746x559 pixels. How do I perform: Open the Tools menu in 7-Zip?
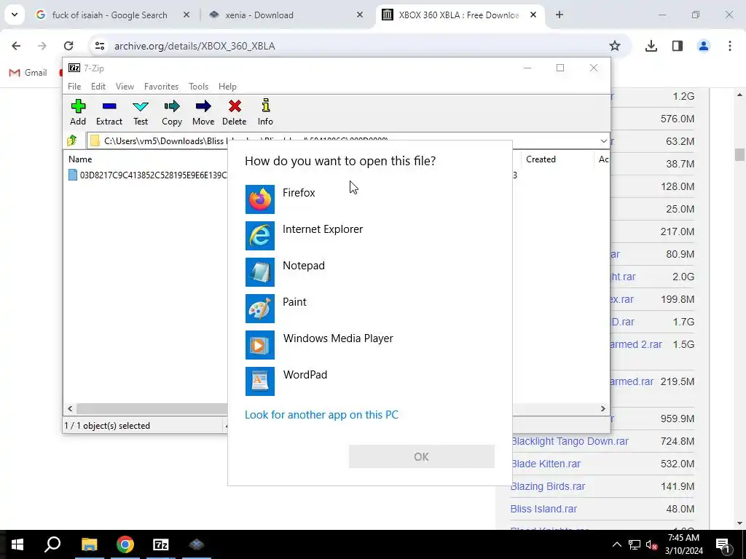click(x=198, y=87)
